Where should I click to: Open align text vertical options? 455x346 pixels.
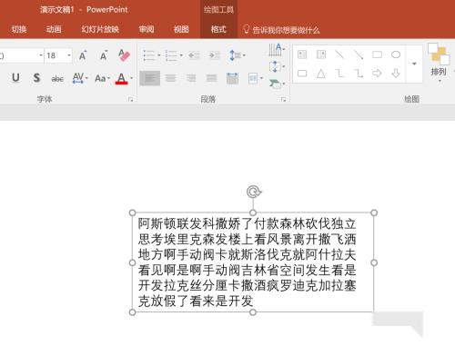pos(277,66)
